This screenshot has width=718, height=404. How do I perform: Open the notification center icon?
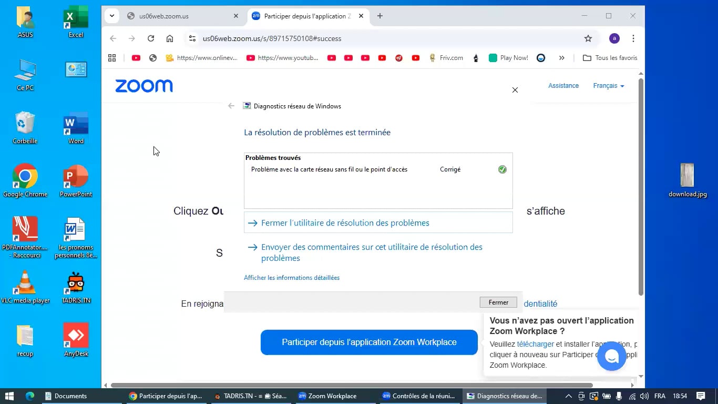tap(701, 396)
